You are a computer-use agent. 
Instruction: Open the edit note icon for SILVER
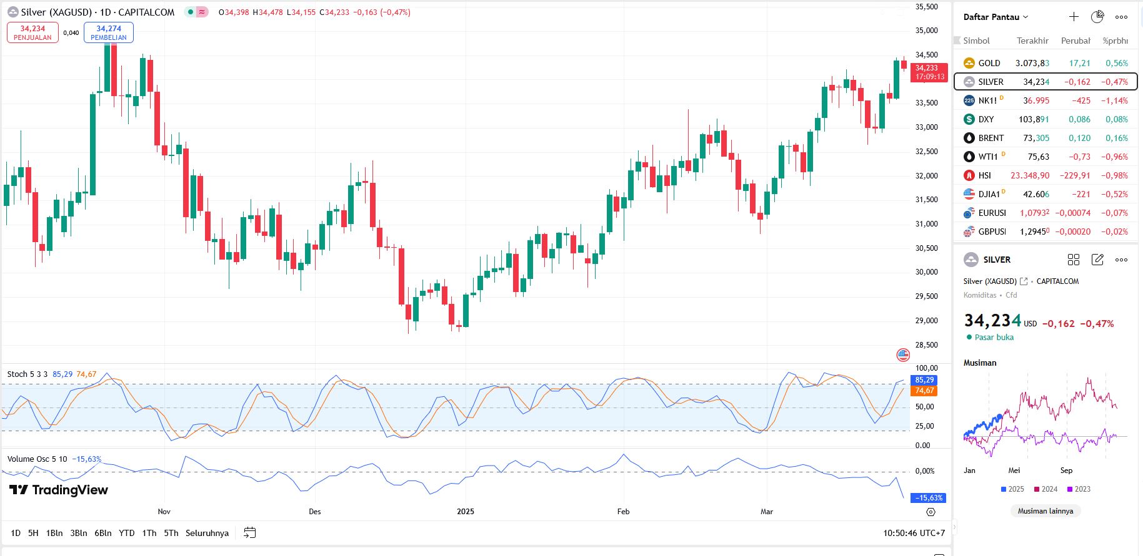1097,260
